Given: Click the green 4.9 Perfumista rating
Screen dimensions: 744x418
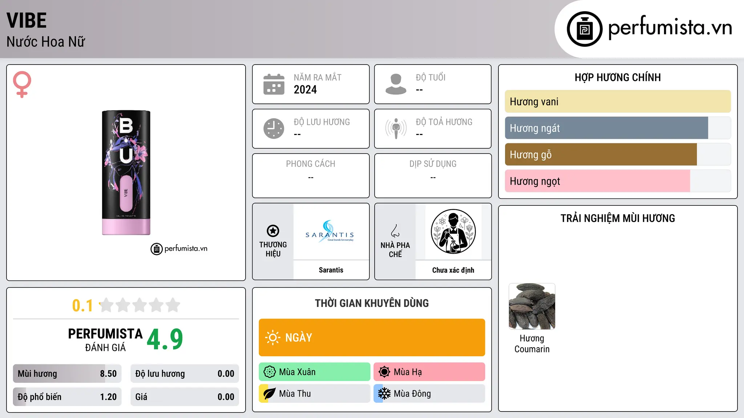Looking at the screenshot, I should coord(165,339).
